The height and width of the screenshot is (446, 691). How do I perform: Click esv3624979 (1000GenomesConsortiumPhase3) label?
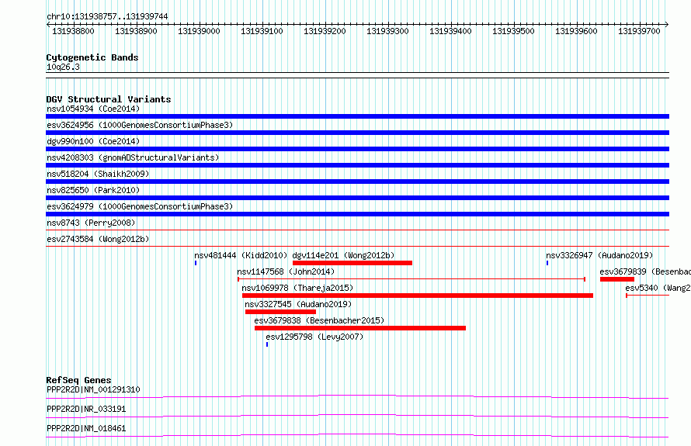[x=140, y=206]
